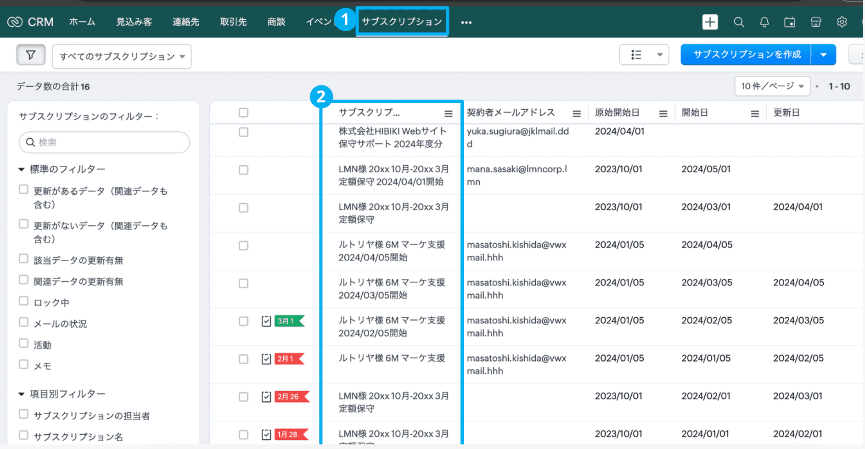Toggle the filter funnel button
The image size is (865, 449).
click(31, 55)
